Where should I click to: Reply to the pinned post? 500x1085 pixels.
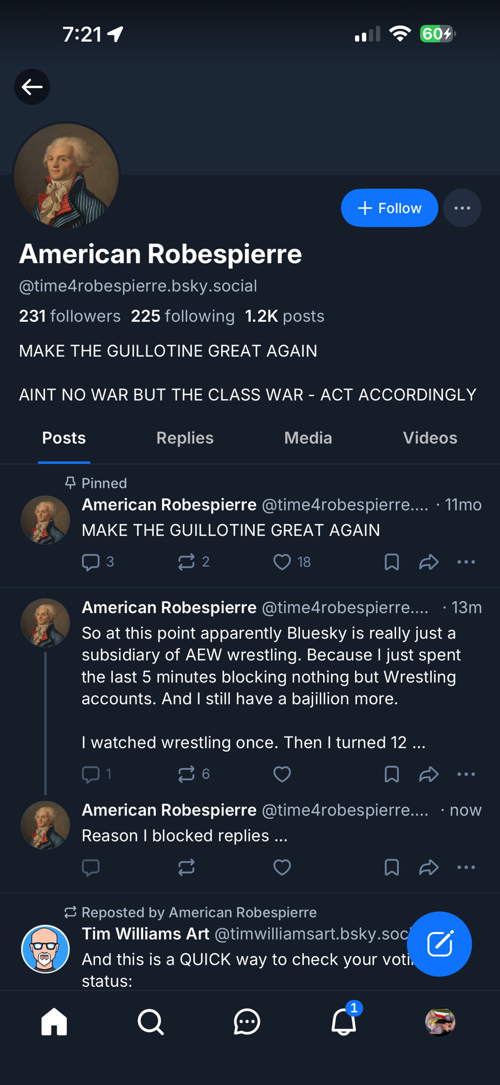[x=91, y=562]
